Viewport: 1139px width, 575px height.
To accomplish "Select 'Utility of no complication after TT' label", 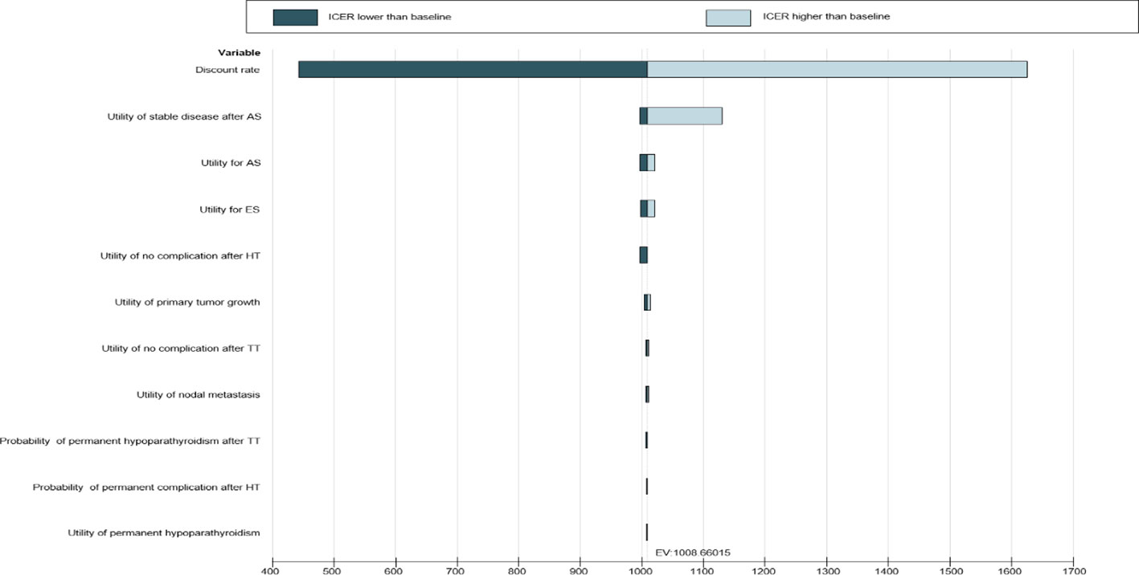I will click(181, 349).
